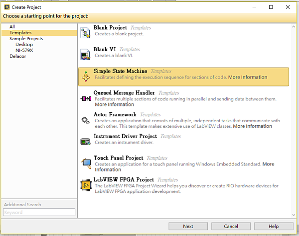This screenshot has height=236, width=299.
Task: Focus the Additional Search keyword field
Action: pyautogui.click(x=39, y=212)
